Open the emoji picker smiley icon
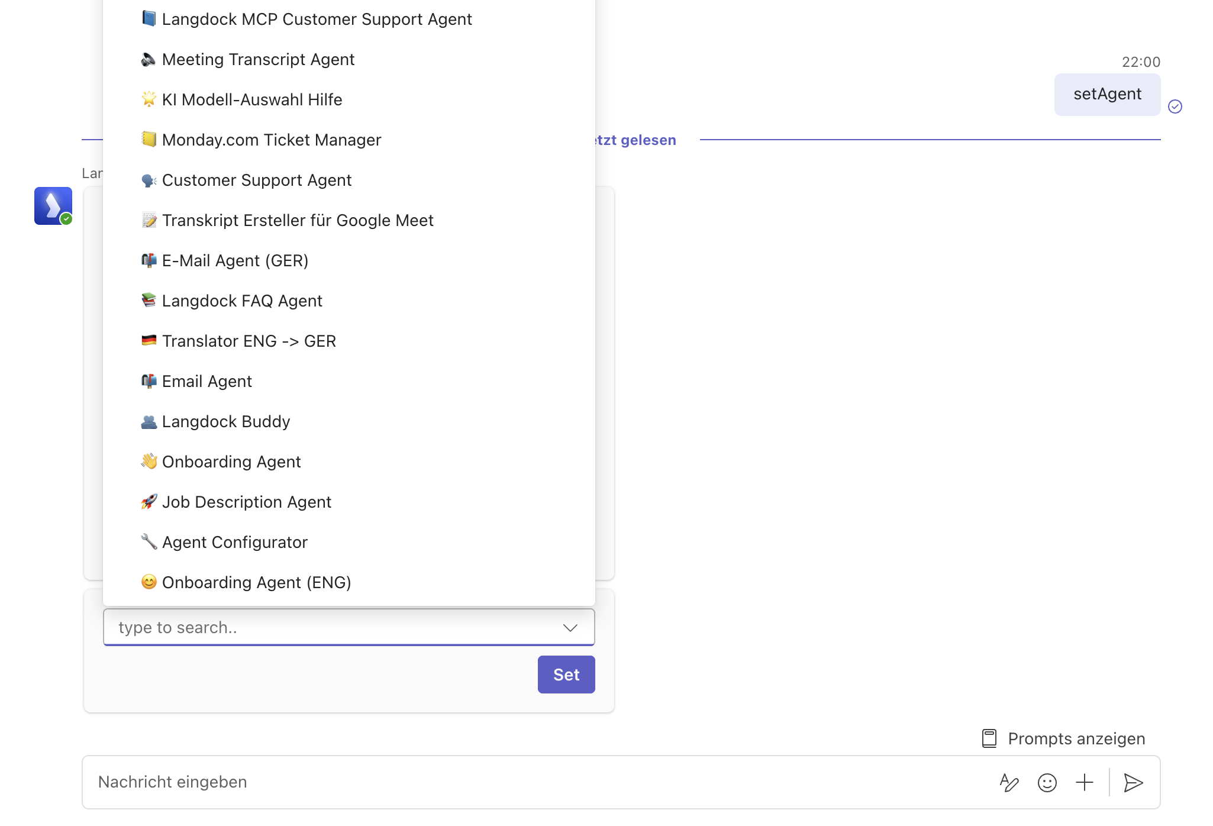The width and height of the screenshot is (1213, 826). (1047, 782)
